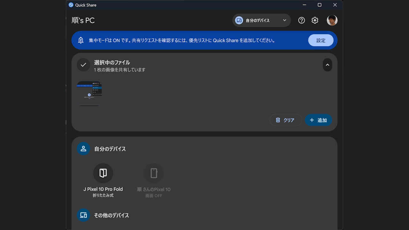409x230 pixels.
Task: Open the help question mark icon
Action: coord(301,20)
